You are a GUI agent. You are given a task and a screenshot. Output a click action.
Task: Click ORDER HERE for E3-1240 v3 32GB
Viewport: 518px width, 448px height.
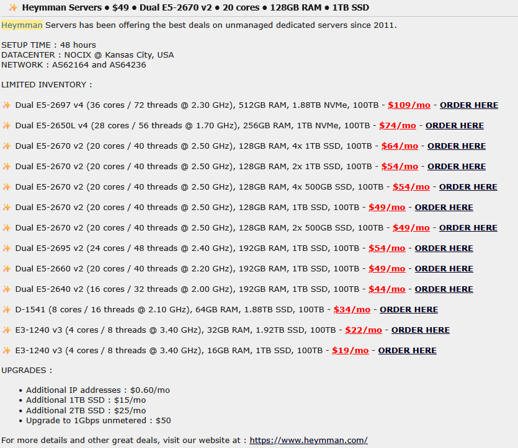click(x=421, y=330)
